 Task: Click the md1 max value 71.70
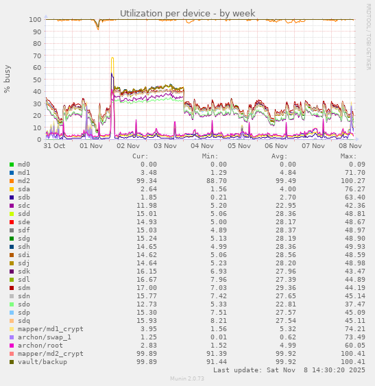click(x=355, y=173)
